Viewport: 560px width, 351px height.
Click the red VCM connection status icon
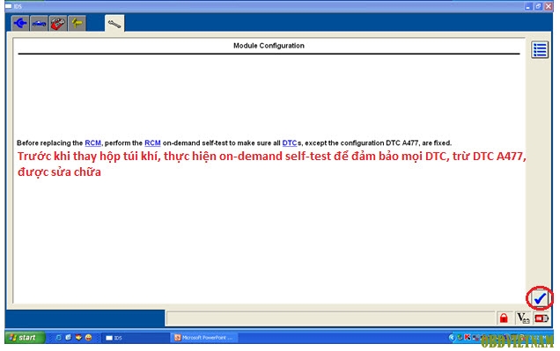pos(542,318)
